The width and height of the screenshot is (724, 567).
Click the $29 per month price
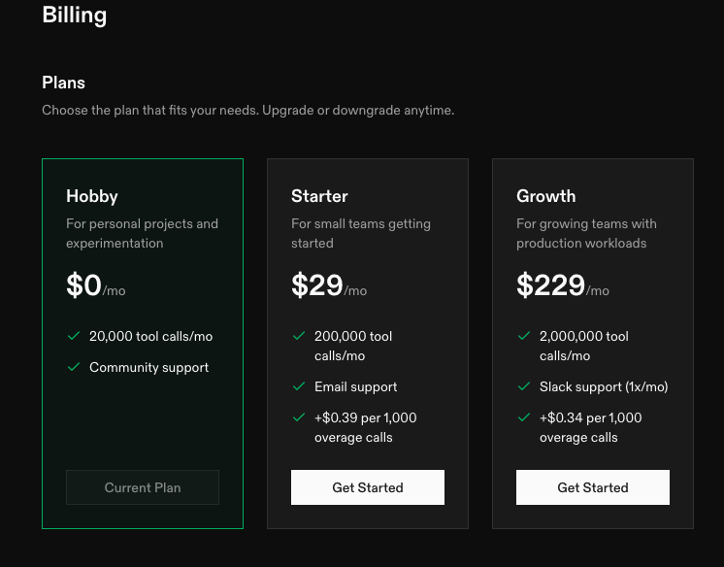pyautogui.click(x=328, y=285)
